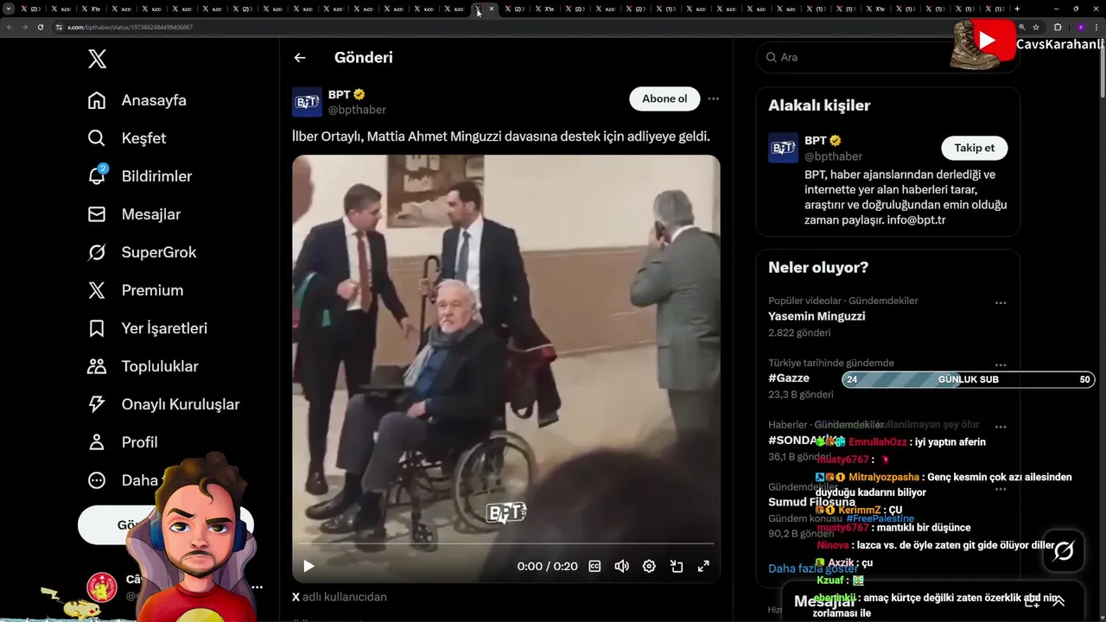
Task: Click the Ara search field
Action: [887, 57]
